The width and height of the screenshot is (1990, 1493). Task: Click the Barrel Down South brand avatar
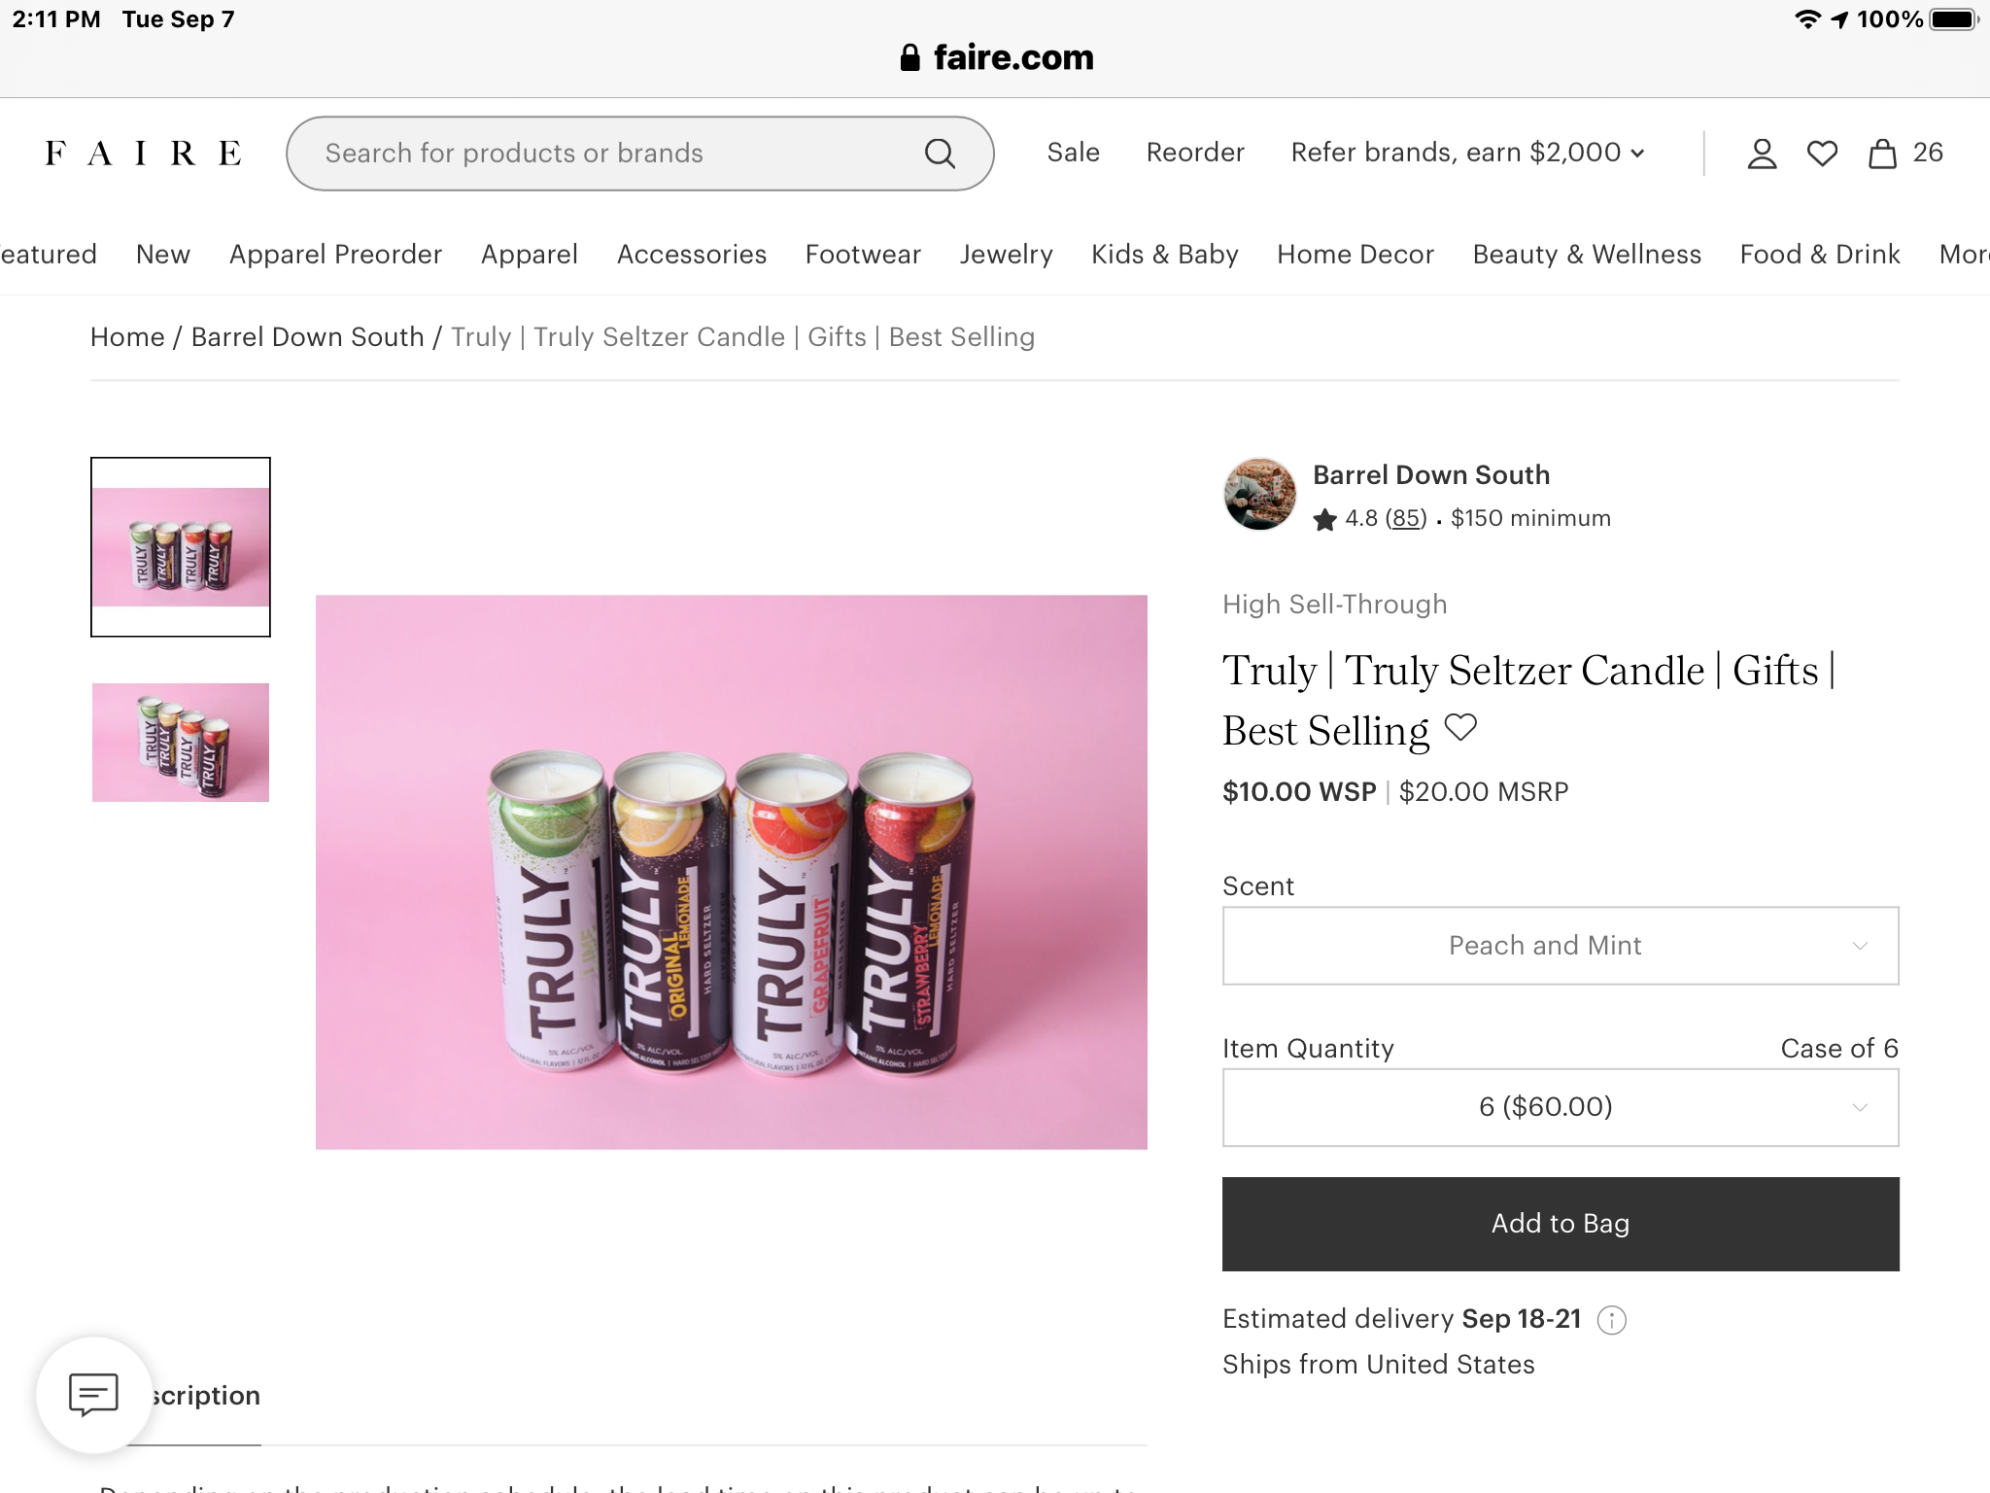point(1259,495)
